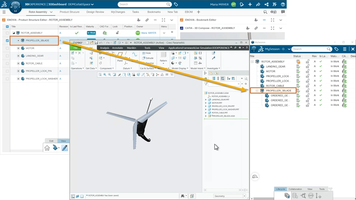The image size is (356, 200).
Task: Click the plus add icon in header
Action: pyautogui.click(x=250, y=4)
